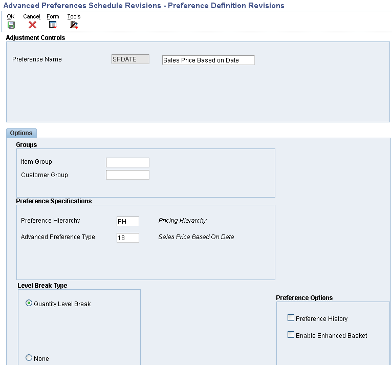Viewport: 392px width, 365px height.
Task: Click the Advanced Preference Type label
Action: tap(58, 237)
